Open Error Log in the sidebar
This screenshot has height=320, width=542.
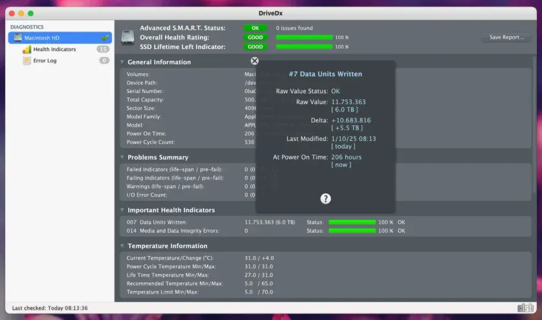click(45, 61)
